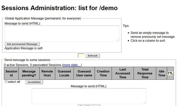Click the Sessions Administration page heading
The width and height of the screenshot is (177, 106).
[x=60, y=8]
